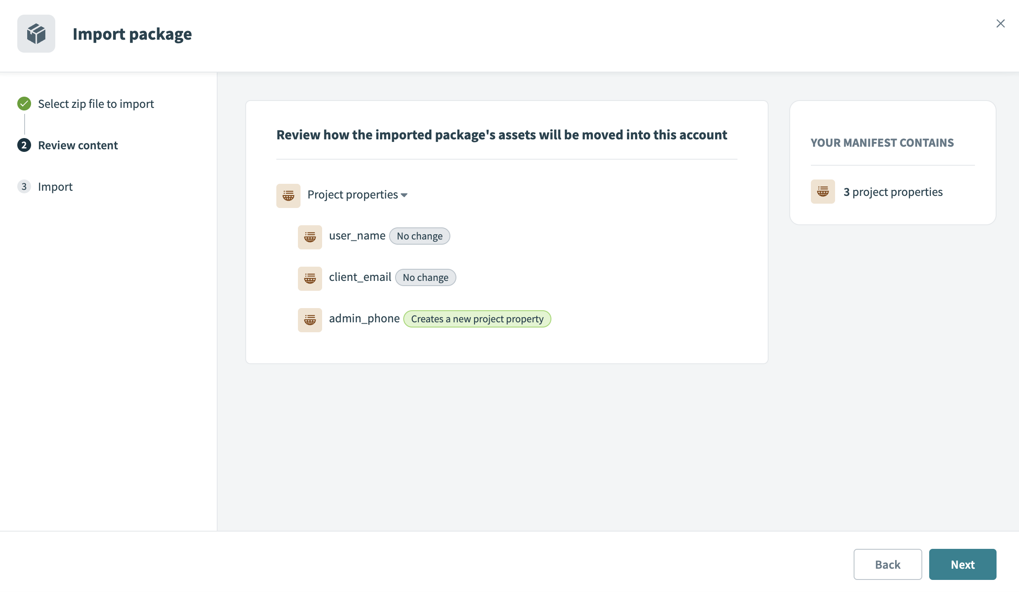The width and height of the screenshot is (1019, 592).
Task: Click the green checkmark on Select zip file step
Action: click(x=24, y=104)
